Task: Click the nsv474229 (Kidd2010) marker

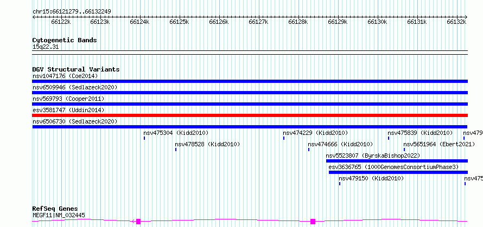Action: pyautogui.click(x=284, y=138)
